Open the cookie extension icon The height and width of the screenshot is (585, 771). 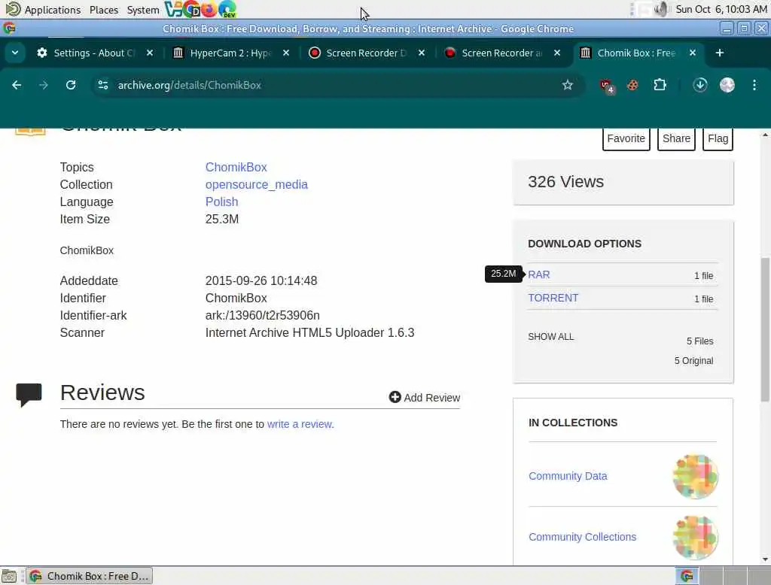point(632,85)
